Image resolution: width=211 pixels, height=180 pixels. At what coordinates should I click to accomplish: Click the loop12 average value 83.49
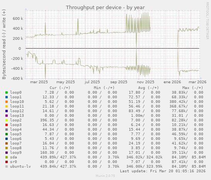point(134,111)
